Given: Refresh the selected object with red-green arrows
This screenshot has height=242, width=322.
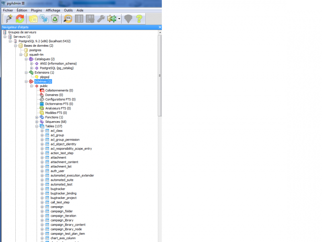Looking at the screenshot, I should coord(20,19).
